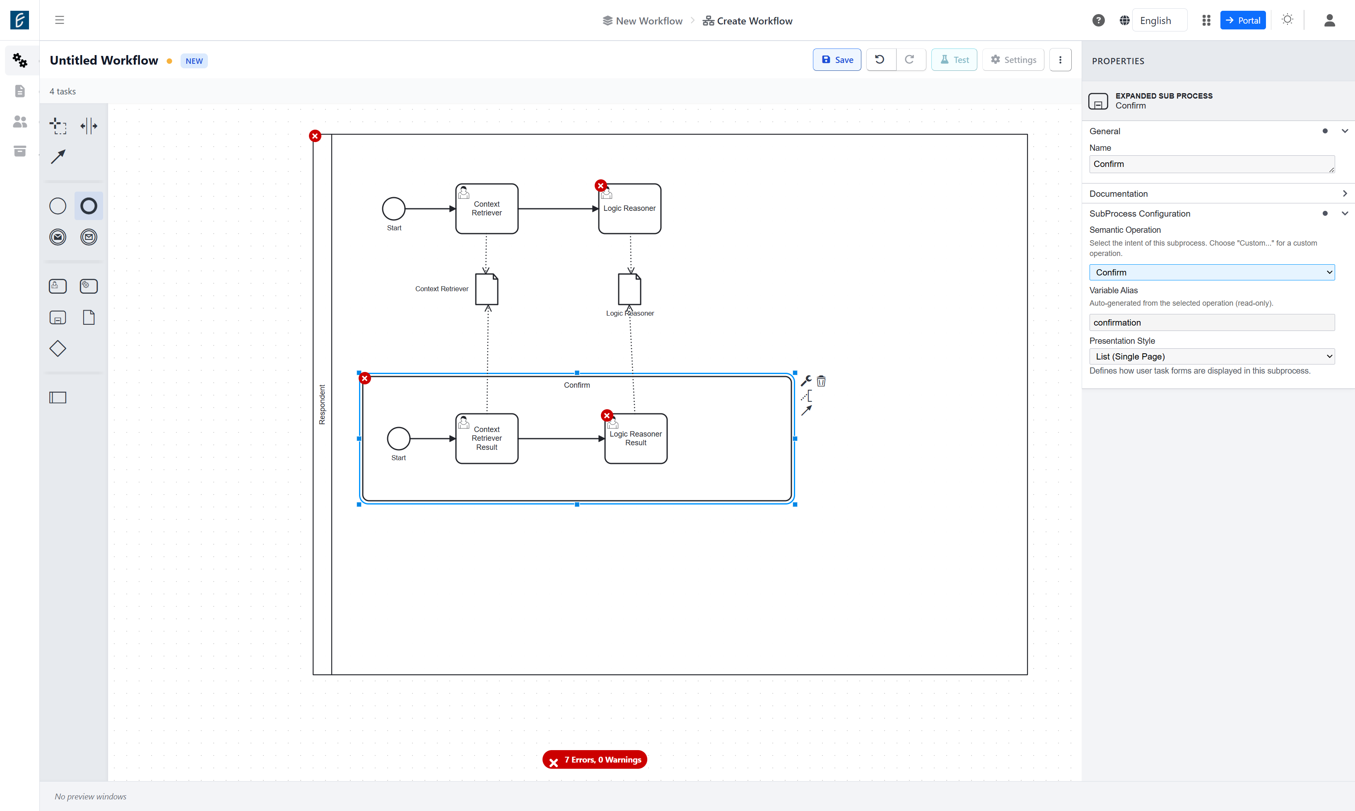The height and width of the screenshot is (811, 1355).
Task: Click the wrench change-type icon beside Confirm
Action: (x=806, y=381)
